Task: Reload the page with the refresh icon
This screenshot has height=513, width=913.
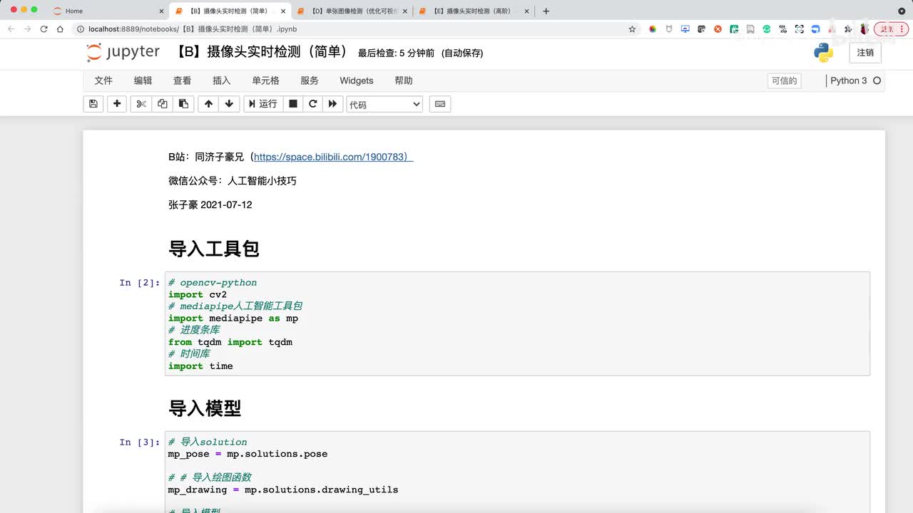Action: [44, 29]
